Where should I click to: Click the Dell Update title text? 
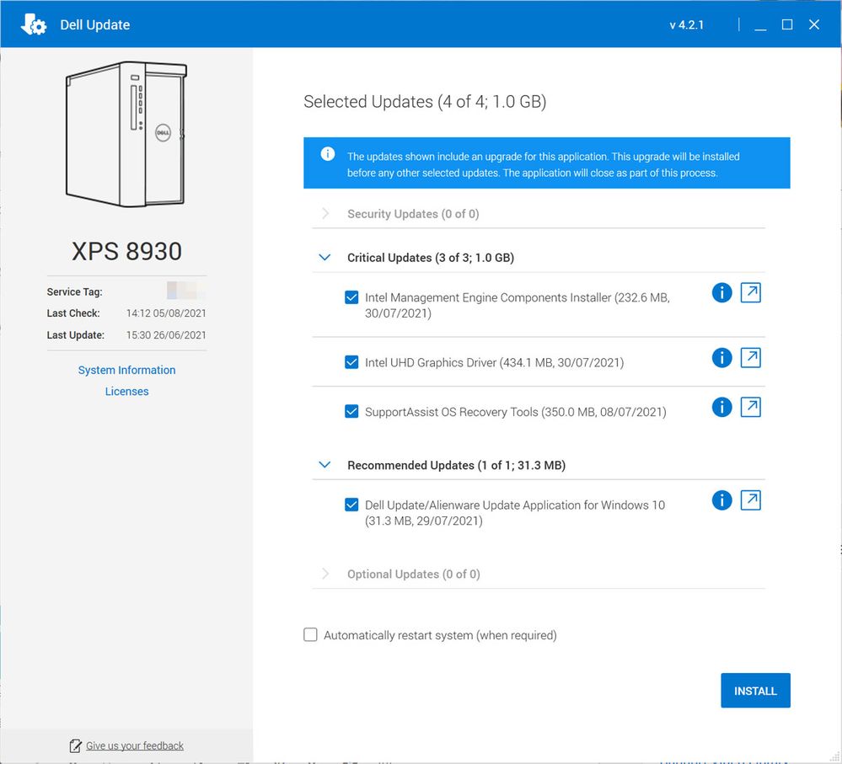(x=95, y=25)
